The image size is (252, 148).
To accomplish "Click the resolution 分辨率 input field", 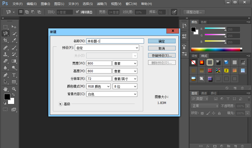I will [x=99, y=79].
